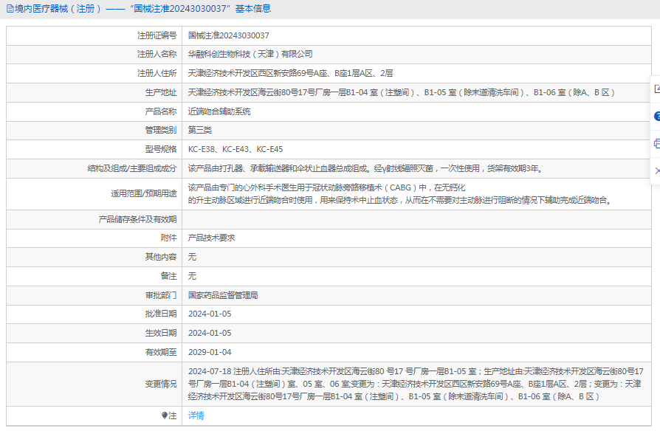Click attachment value 产品技术要求
Image resolution: width=660 pixels, height=431 pixels.
(x=211, y=238)
